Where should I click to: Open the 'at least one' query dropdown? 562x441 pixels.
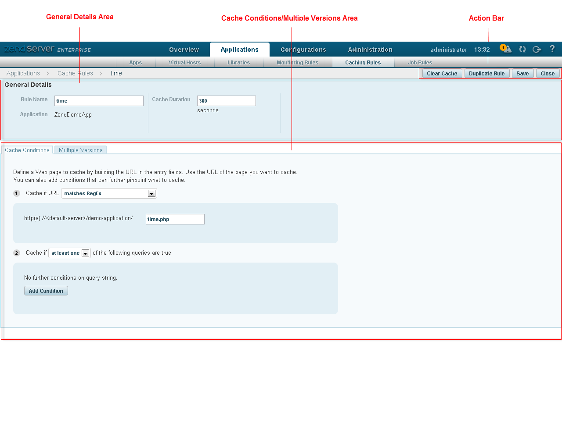85,253
